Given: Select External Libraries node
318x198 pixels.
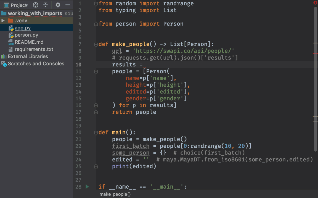Looking at the screenshot, I should (28, 56).
